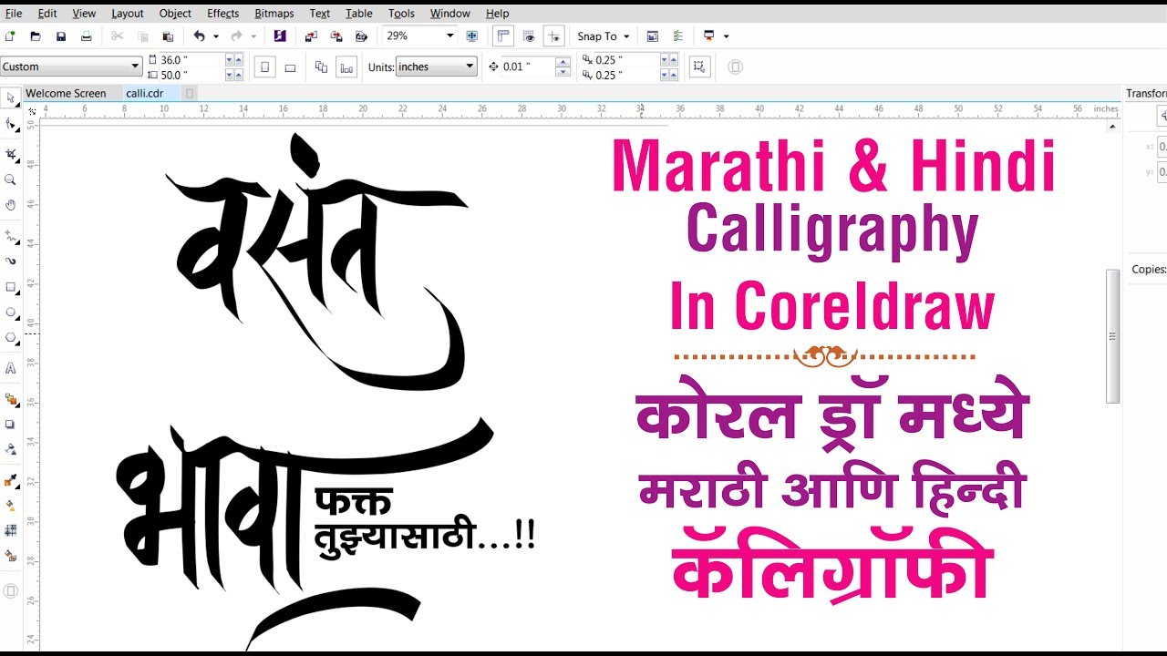Screen dimensions: 1167x656
Task: Increase the page width with the up arrow
Action: coord(238,59)
